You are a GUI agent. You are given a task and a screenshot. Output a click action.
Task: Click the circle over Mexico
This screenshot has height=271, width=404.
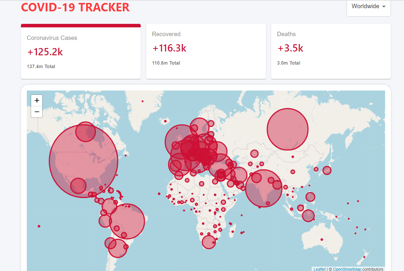pos(78,186)
